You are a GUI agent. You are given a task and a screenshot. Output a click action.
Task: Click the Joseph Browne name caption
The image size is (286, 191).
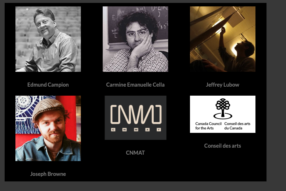point(48,174)
